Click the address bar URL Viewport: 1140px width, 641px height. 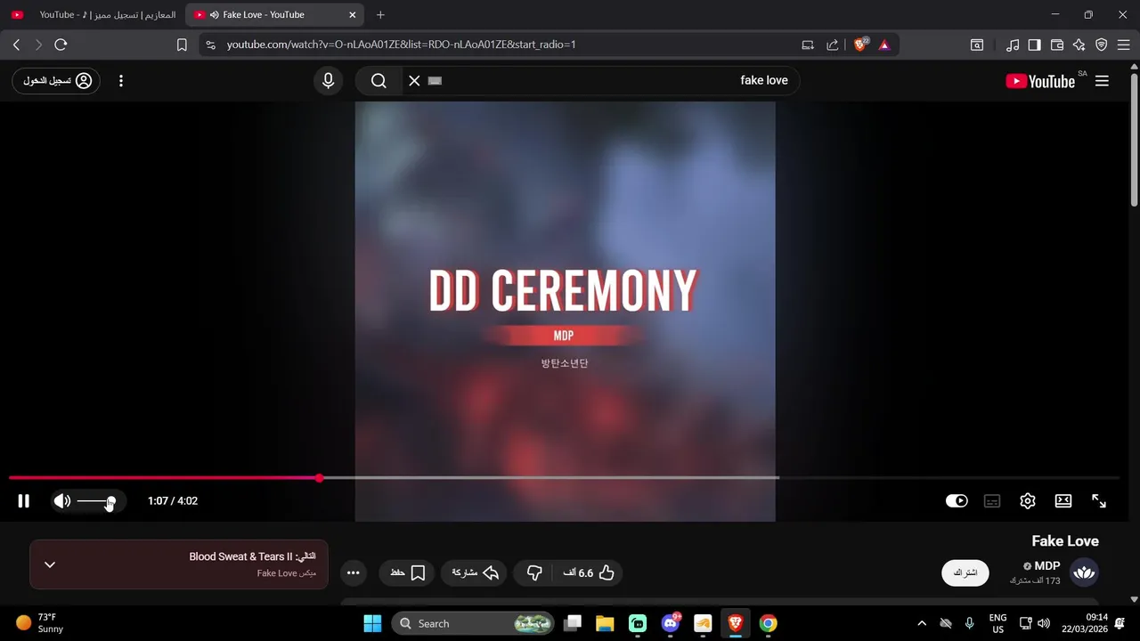point(401,45)
